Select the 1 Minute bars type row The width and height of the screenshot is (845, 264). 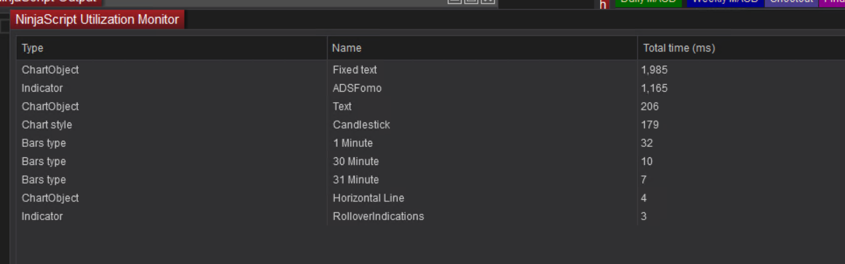click(x=353, y=143)
